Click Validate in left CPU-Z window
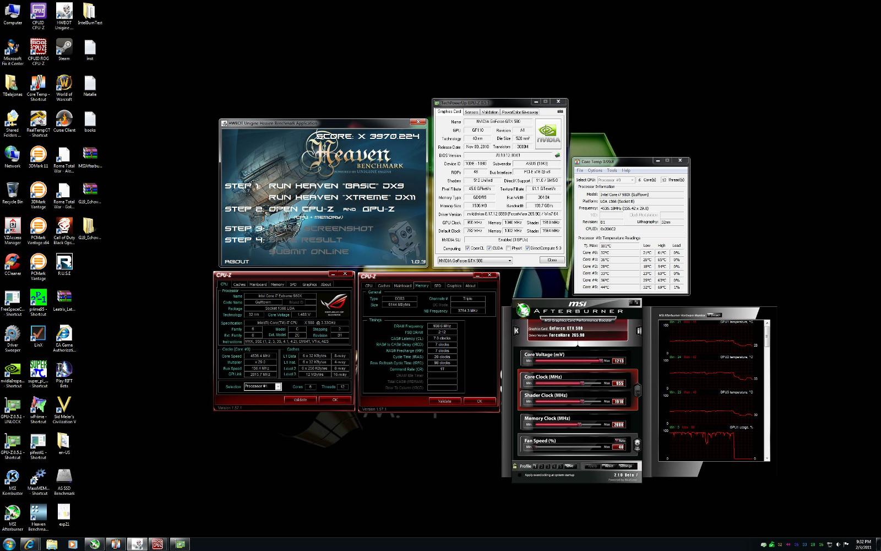This screenshot has height=551, width=881. click(300, 400)
